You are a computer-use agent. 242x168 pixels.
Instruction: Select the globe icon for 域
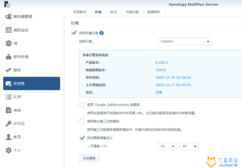coord(9,43)
